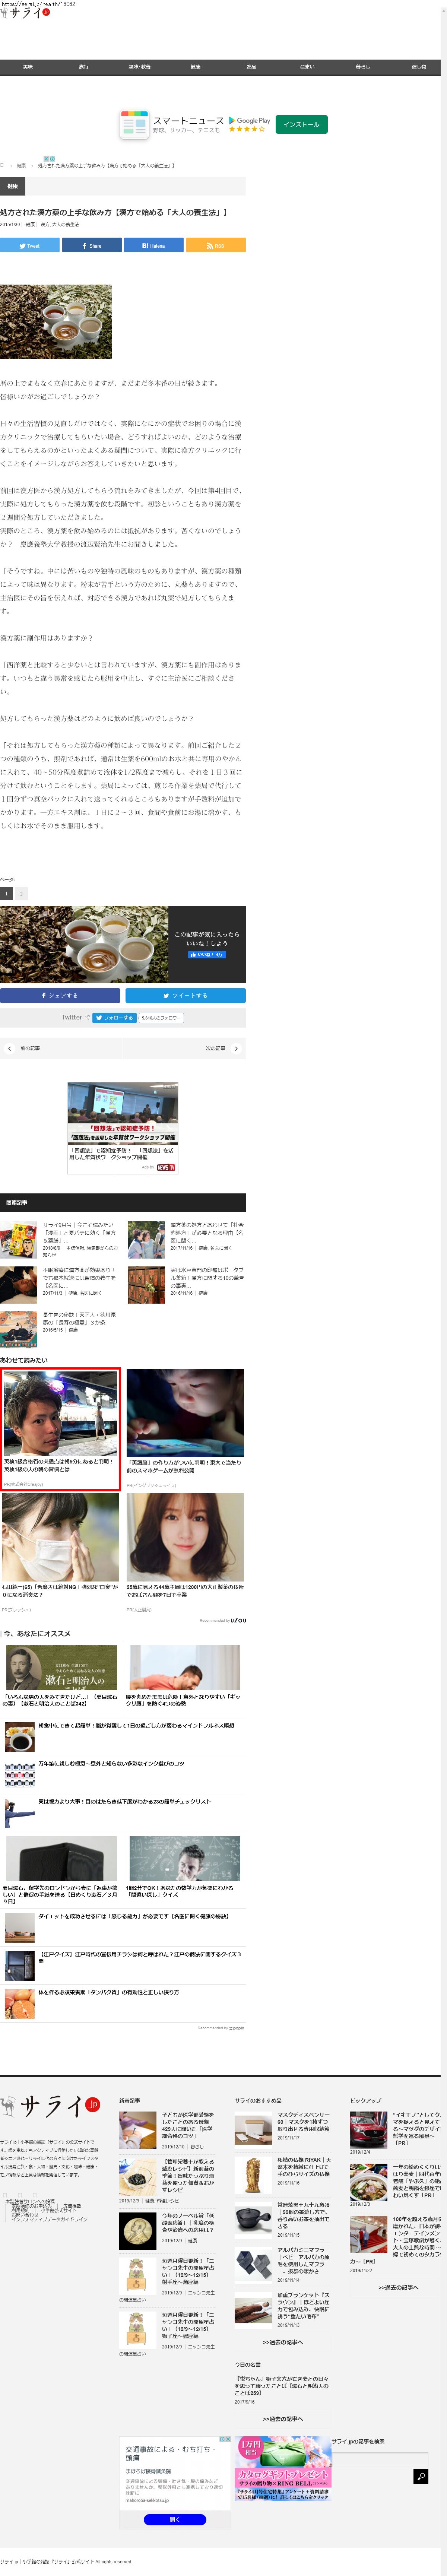Subscribe via the orange RSS button
Viewport: 447px width, 2576px height.
pos(215,245)
